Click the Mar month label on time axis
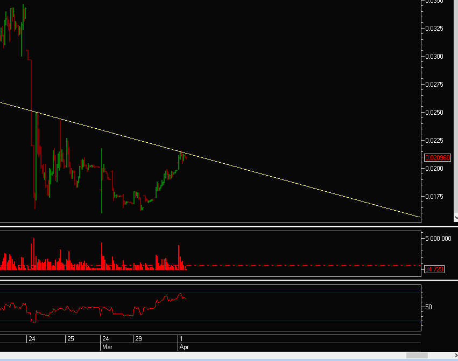 coord(107,347)
